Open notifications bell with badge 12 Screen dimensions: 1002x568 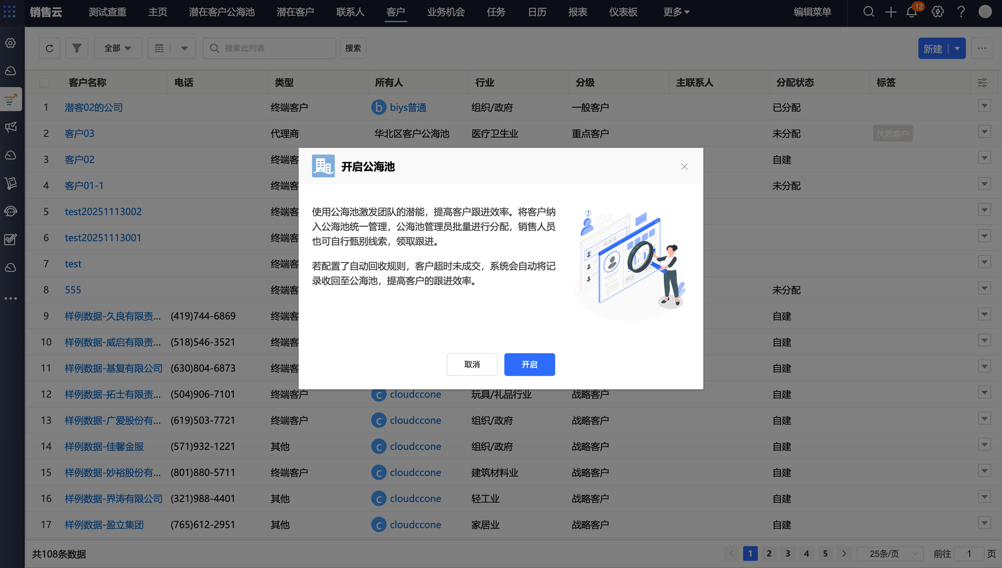pyautogui.click(x=912, y=12)
